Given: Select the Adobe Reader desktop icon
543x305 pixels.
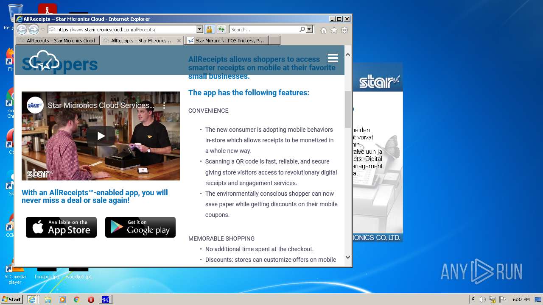Looking at the screenshot, I should tap(48, 9).
